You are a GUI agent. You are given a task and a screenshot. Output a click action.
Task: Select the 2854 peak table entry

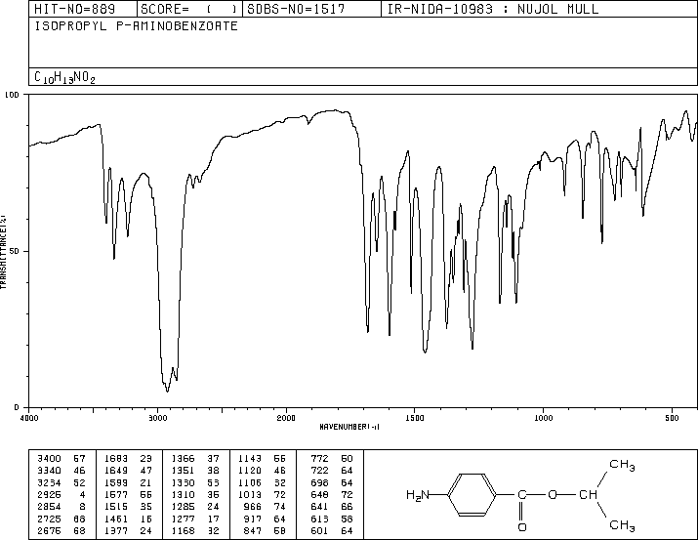pos(62,507)
